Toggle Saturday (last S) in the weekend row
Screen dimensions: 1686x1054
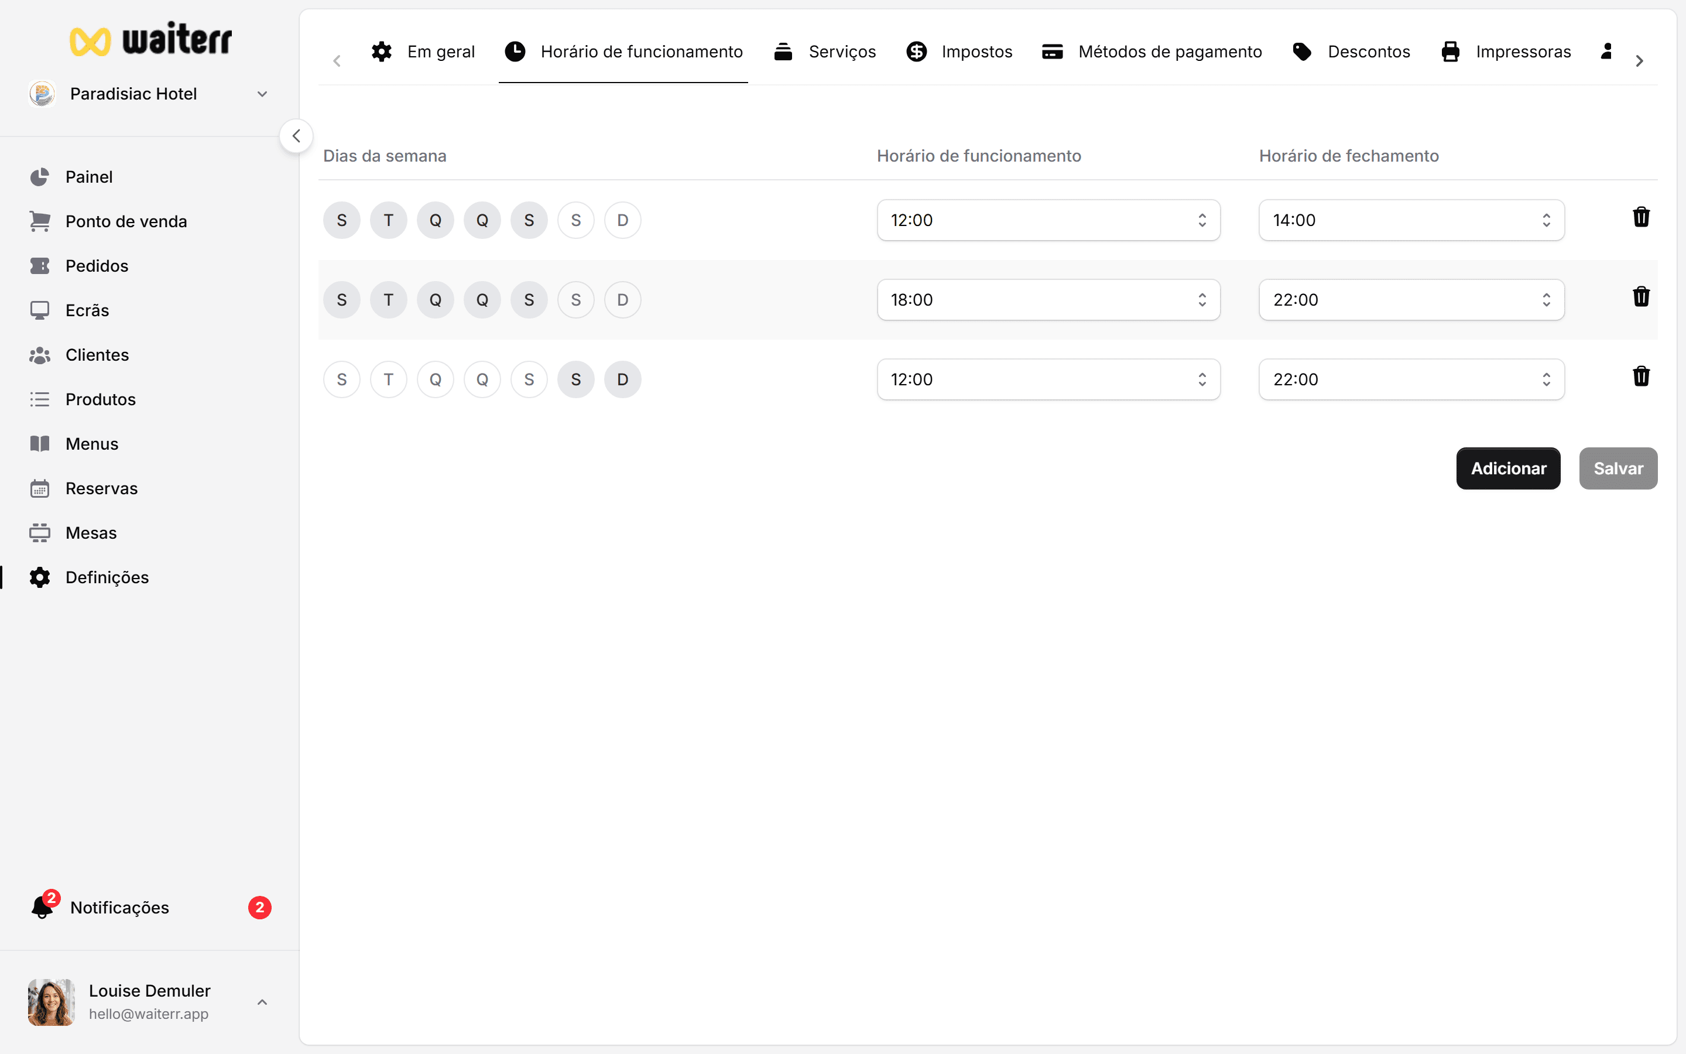tap(575, 379)
